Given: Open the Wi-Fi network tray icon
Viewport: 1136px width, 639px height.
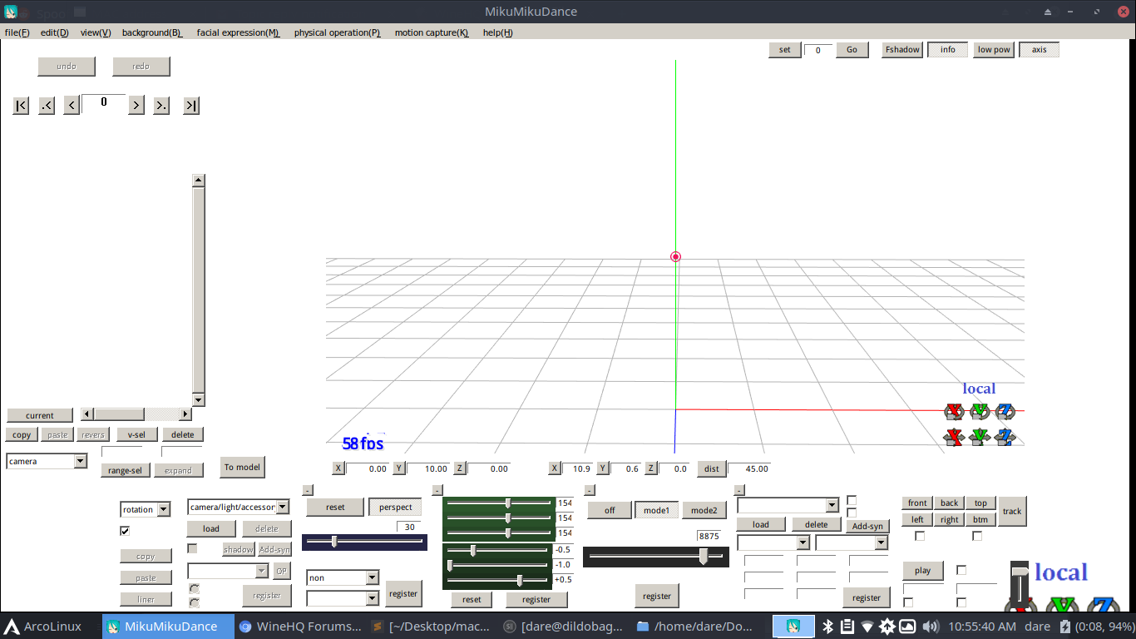Looking at the screenshot, I should click(x=867, y=627).
